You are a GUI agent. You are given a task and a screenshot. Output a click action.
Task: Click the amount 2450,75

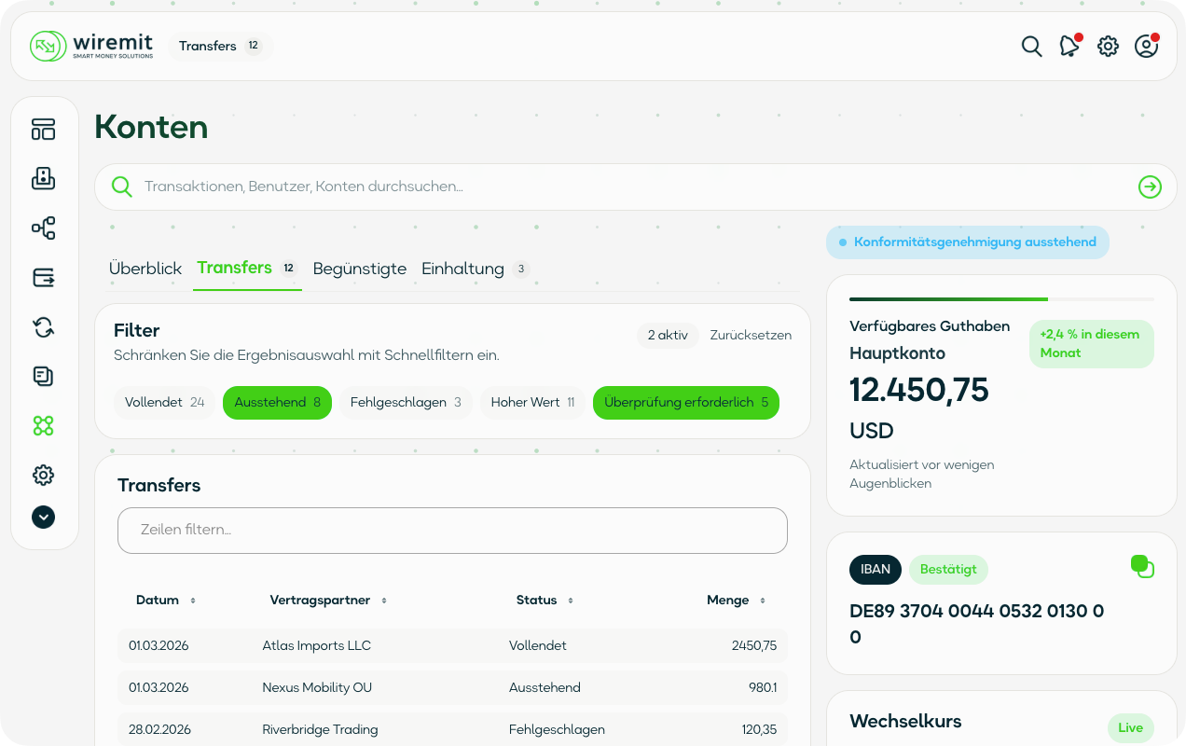click(x=754, y=645)
